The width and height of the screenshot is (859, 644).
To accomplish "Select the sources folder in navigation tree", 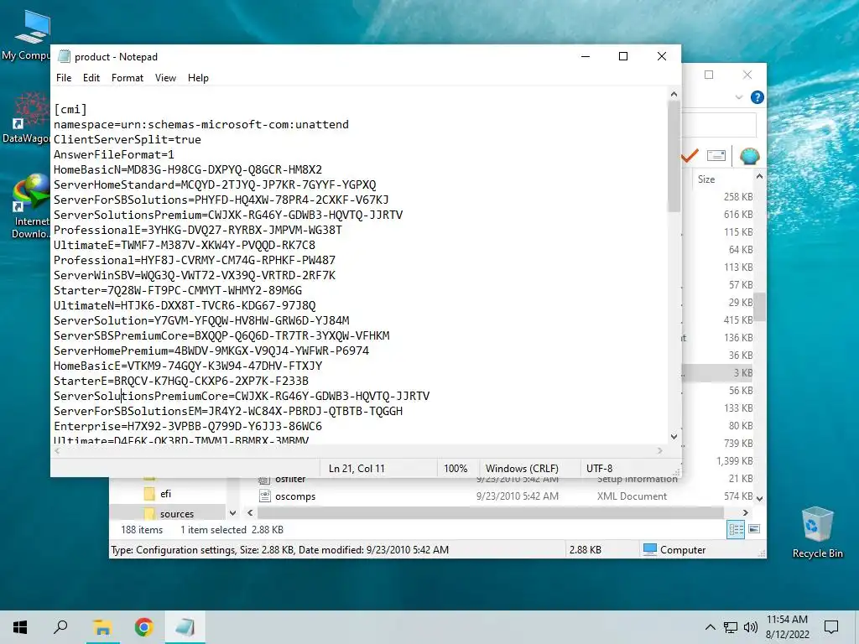I will click(x=176, y=514).
